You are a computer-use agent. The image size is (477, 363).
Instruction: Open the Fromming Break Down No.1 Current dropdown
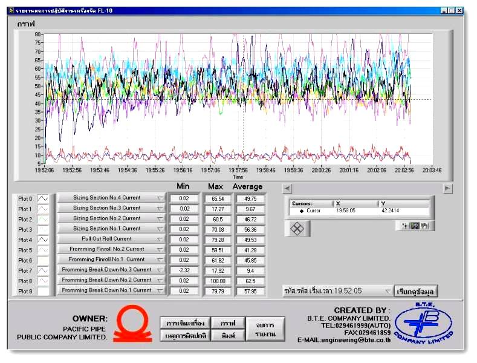coord(111,290)
